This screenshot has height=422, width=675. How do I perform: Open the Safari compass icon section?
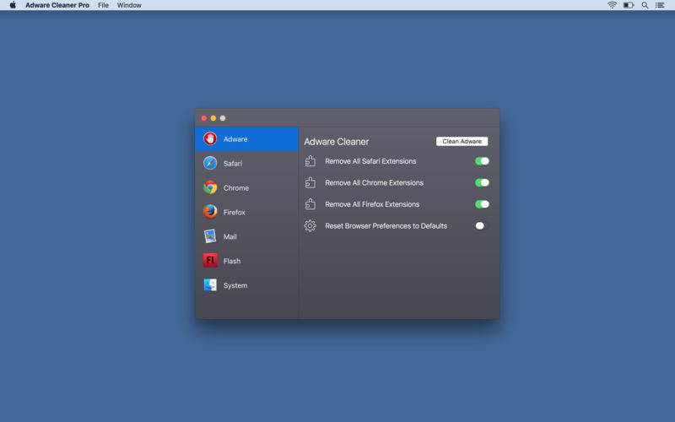(210, 163)
